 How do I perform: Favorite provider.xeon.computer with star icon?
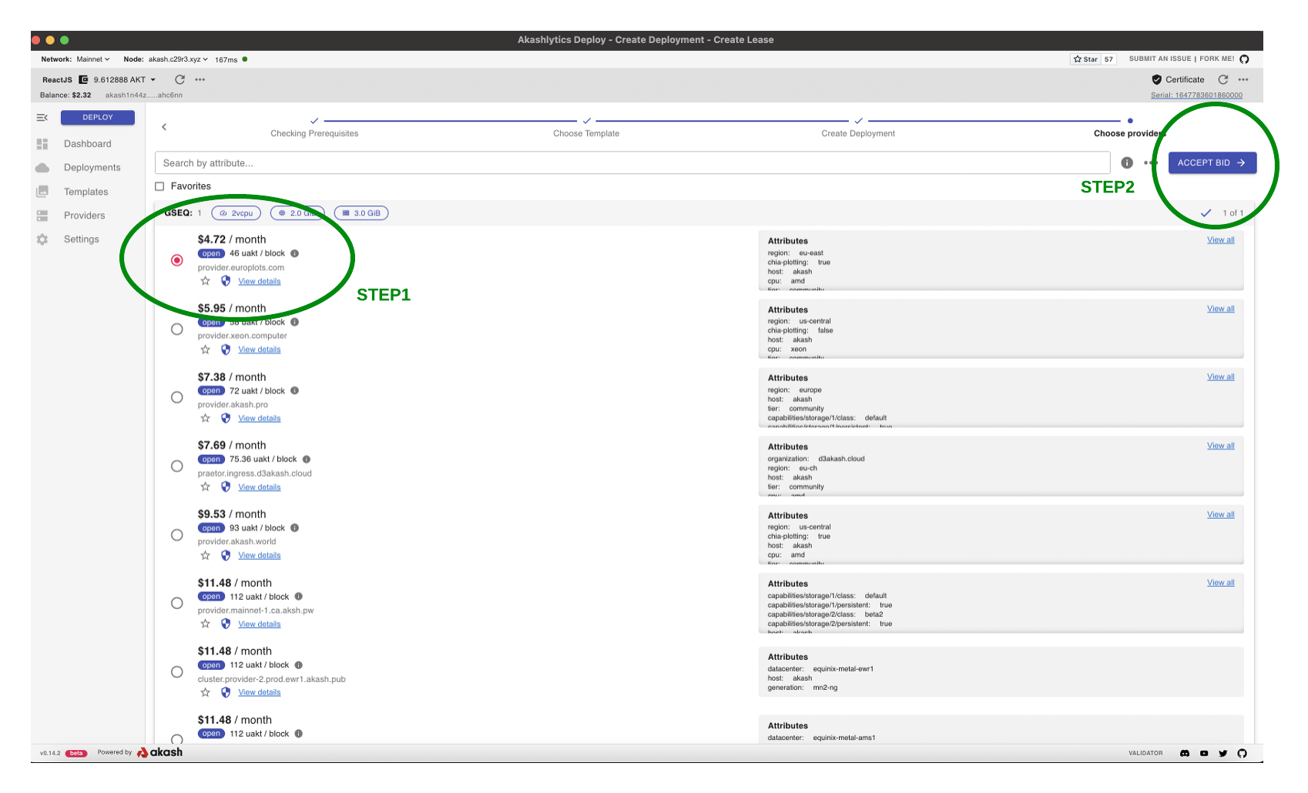tap(205, 350)
